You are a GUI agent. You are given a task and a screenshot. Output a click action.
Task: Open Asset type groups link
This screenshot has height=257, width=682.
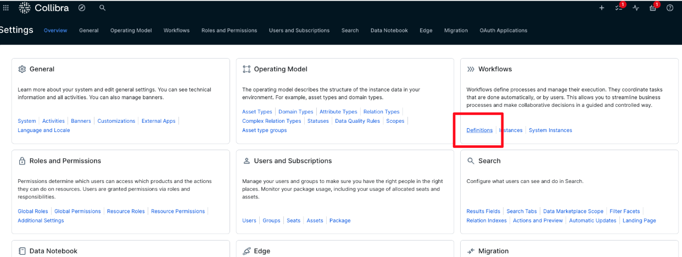(x=265, y=130)
